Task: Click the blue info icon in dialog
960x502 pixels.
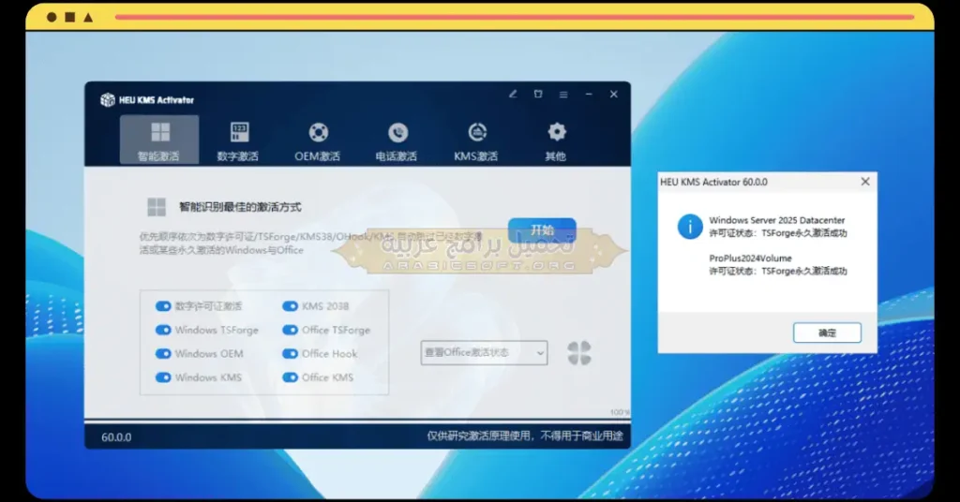Action: pyautogui.click(x=690, y=227)
